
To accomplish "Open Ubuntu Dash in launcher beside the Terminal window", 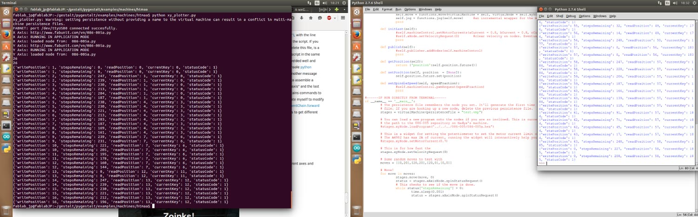I will [x=6, y=12].
